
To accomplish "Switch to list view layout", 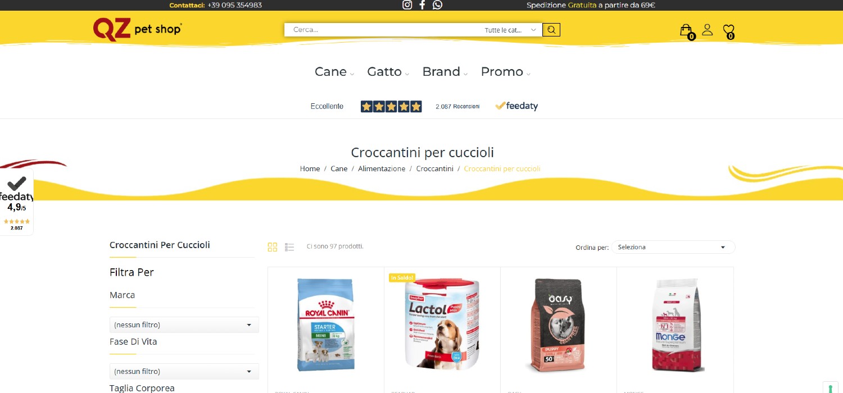I will click(x=289, y=247).
